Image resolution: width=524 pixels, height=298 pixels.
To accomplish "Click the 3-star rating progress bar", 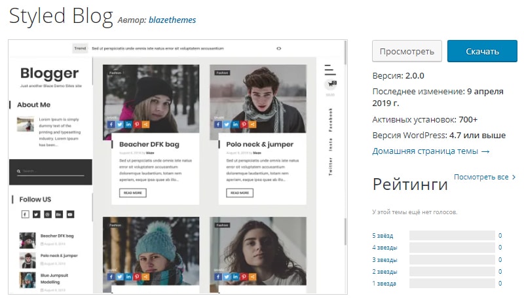I will coord(452,259).
